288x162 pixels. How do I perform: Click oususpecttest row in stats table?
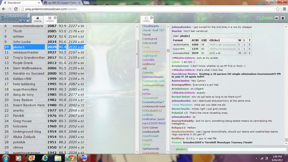(x=211, y=53)
